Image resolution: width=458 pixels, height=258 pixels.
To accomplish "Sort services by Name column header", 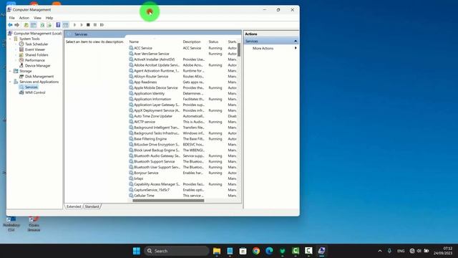I will pos(155,42).
